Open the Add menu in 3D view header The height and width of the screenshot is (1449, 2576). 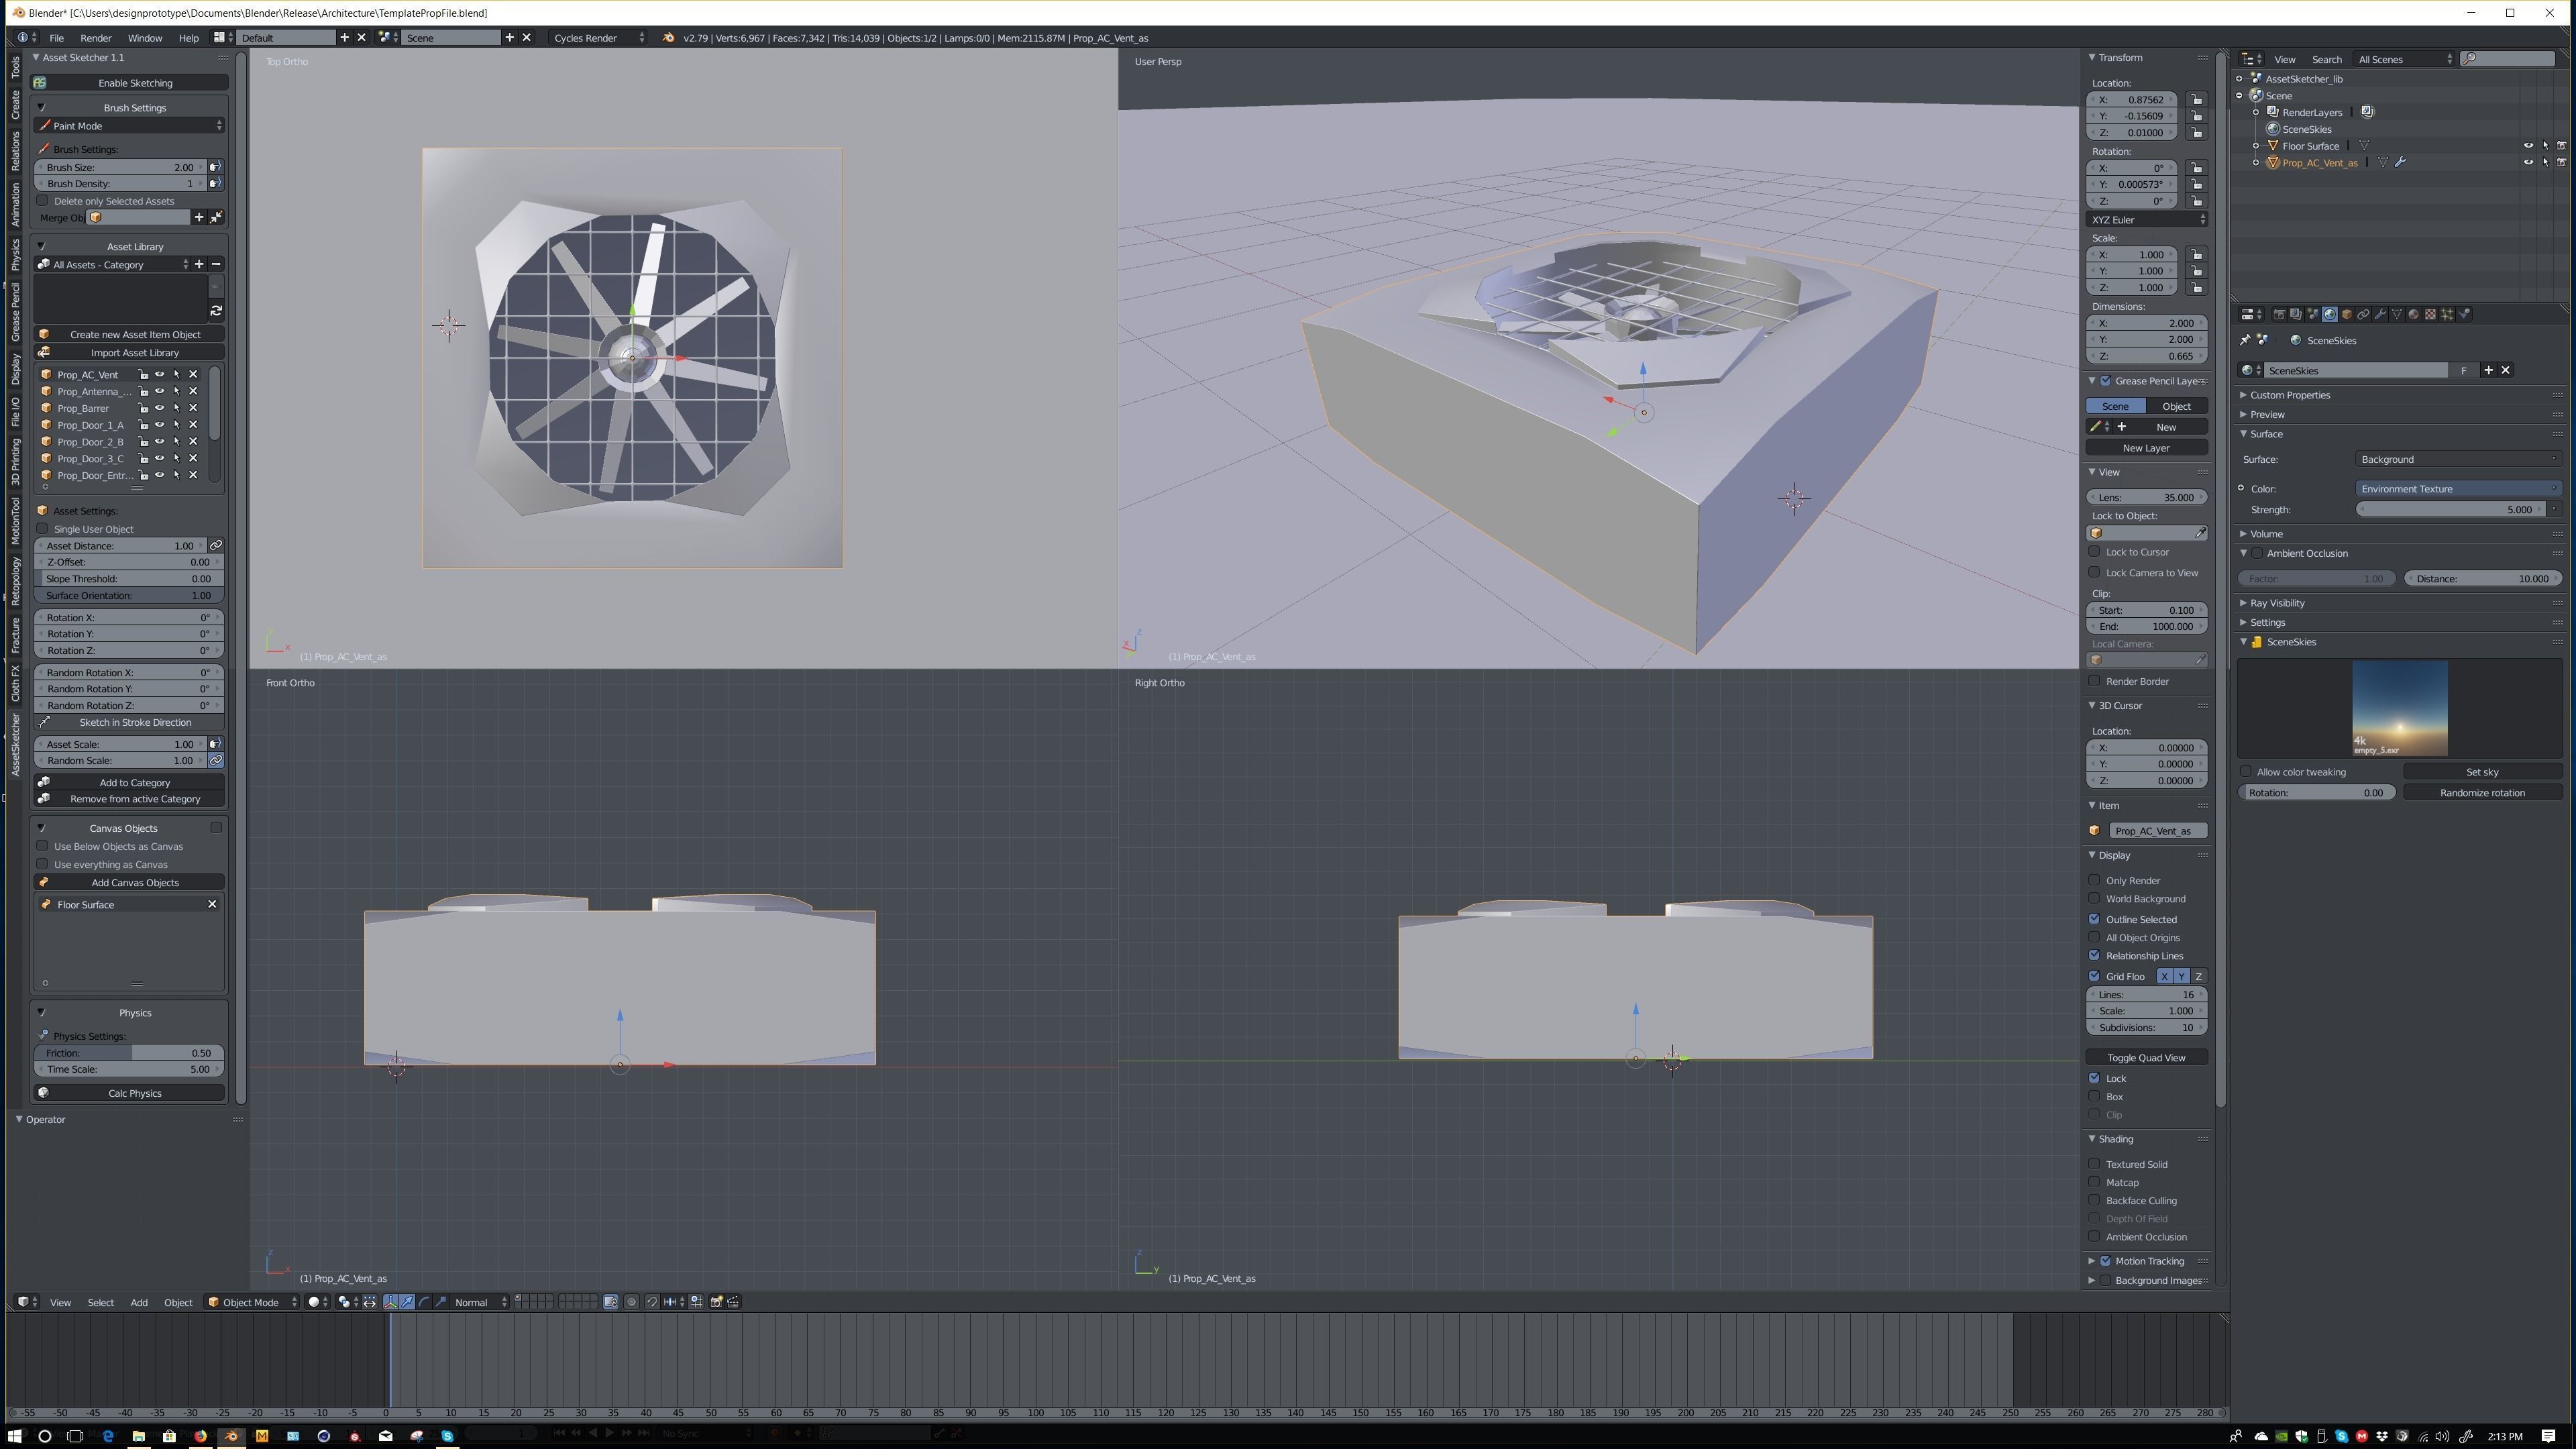click(139, 1302)
